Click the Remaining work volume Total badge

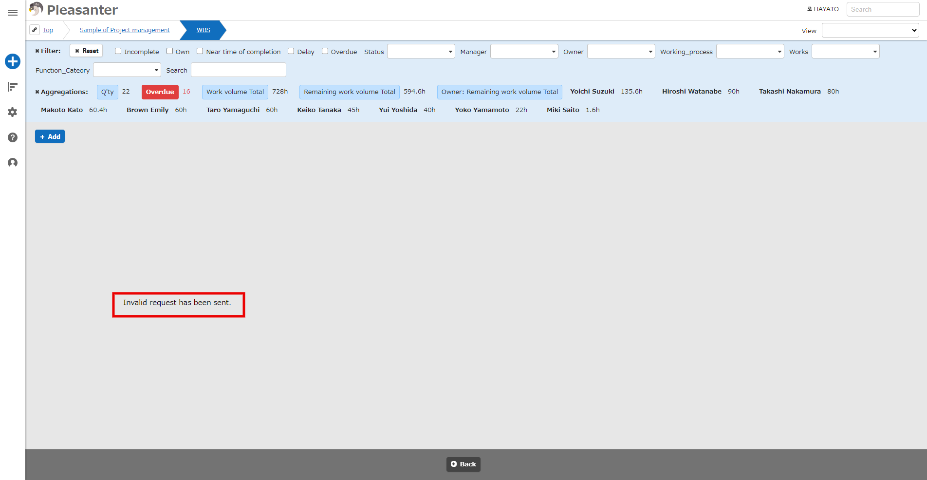pos(350,92)
